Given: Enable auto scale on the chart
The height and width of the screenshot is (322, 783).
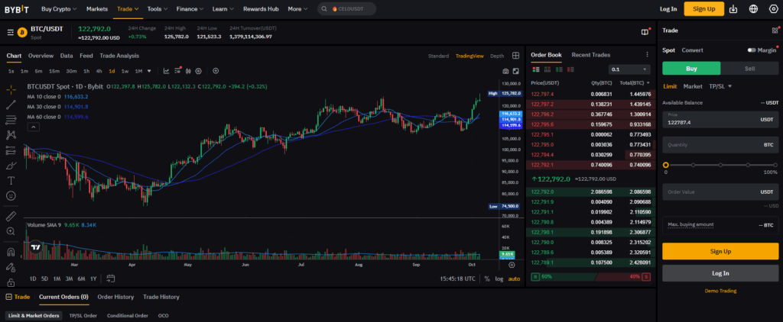Looking at the screenshot, I should [x=514, y=279].
